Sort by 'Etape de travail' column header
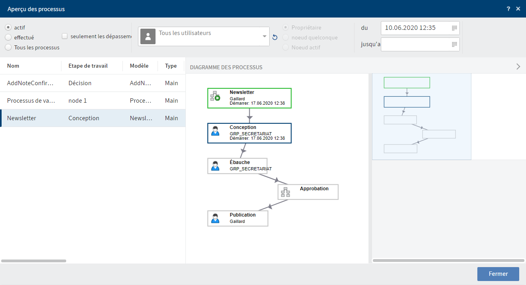 point(88,66)
